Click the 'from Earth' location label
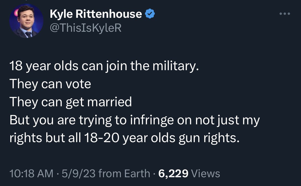This screenshot has height=186, width=301. tap(124, 173)
